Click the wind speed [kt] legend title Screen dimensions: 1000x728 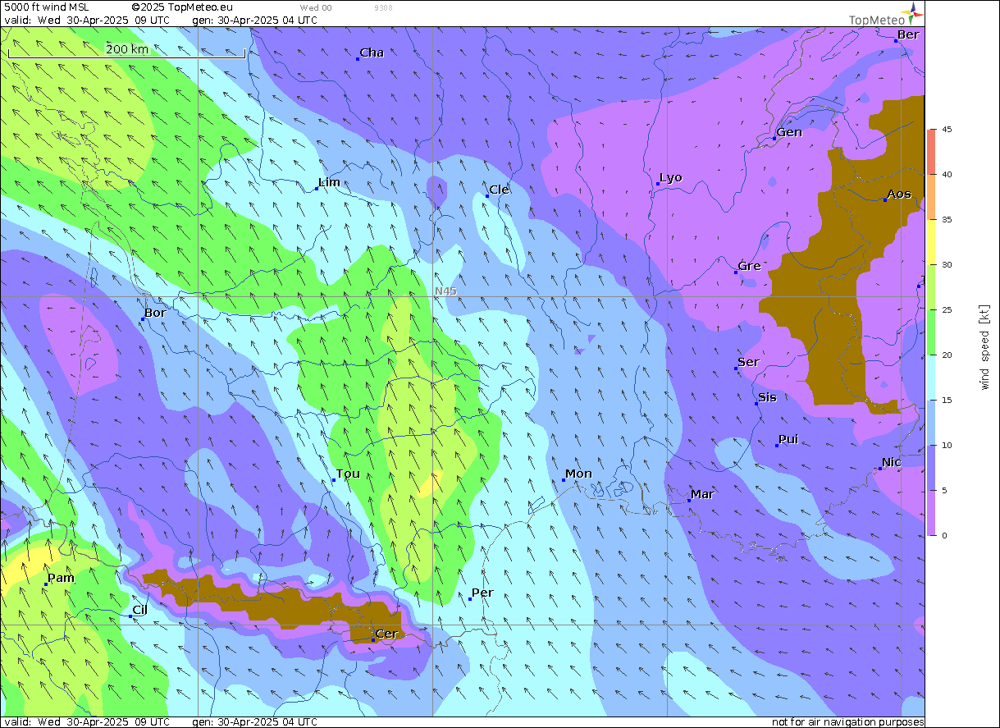click(x=985, y=346)
